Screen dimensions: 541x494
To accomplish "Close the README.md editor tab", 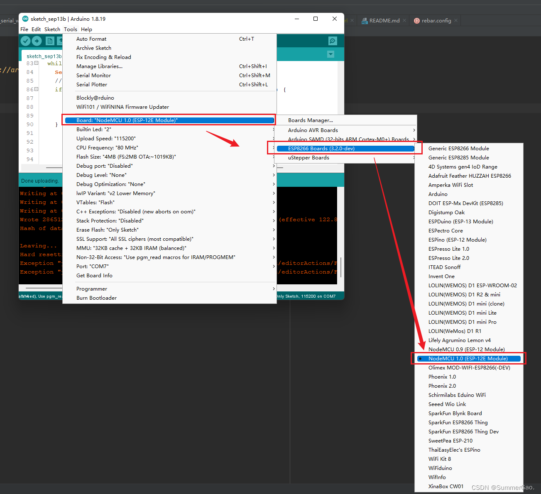I will 404,20.
